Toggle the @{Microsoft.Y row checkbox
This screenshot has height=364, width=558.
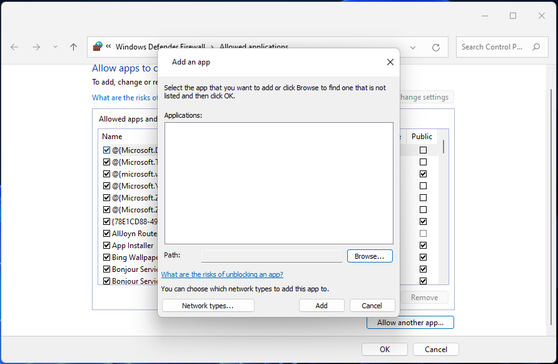click(x=106, y=185)
